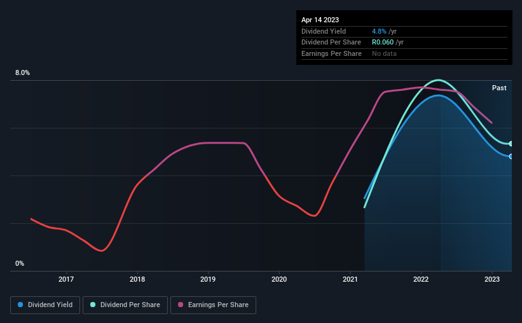Click the 2020 x-axis label
The height and width of the screenshot is (323, 522).
(279, 279)
